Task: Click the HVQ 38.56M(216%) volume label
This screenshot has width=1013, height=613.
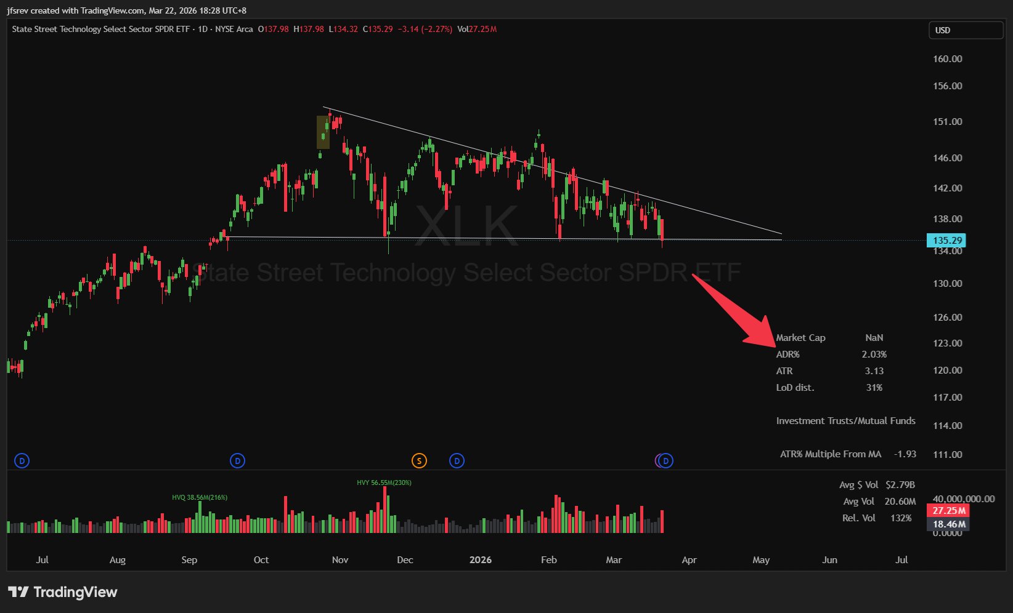Action: (200, 497)
